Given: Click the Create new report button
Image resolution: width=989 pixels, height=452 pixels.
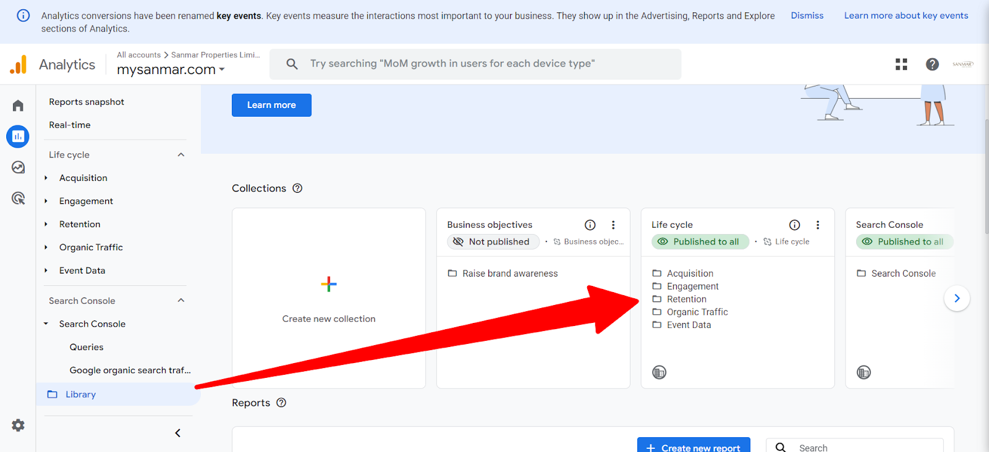Looking at the screenshot, I should 694,445.
